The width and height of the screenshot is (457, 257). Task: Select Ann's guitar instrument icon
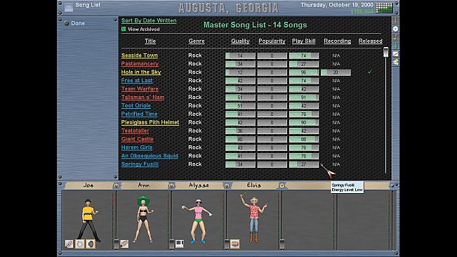[124, 244]
